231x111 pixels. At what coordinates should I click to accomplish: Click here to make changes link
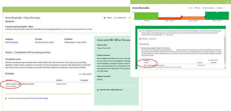tap(39, 98)
